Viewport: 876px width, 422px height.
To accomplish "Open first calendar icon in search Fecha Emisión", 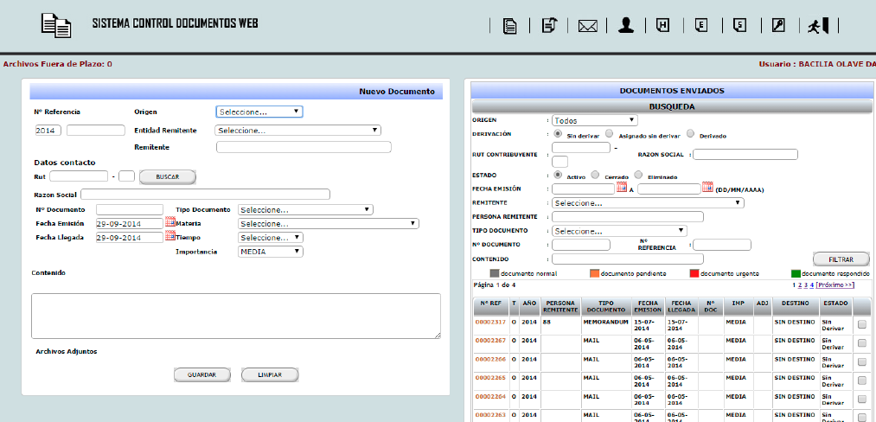I will (x=622, y=188).
